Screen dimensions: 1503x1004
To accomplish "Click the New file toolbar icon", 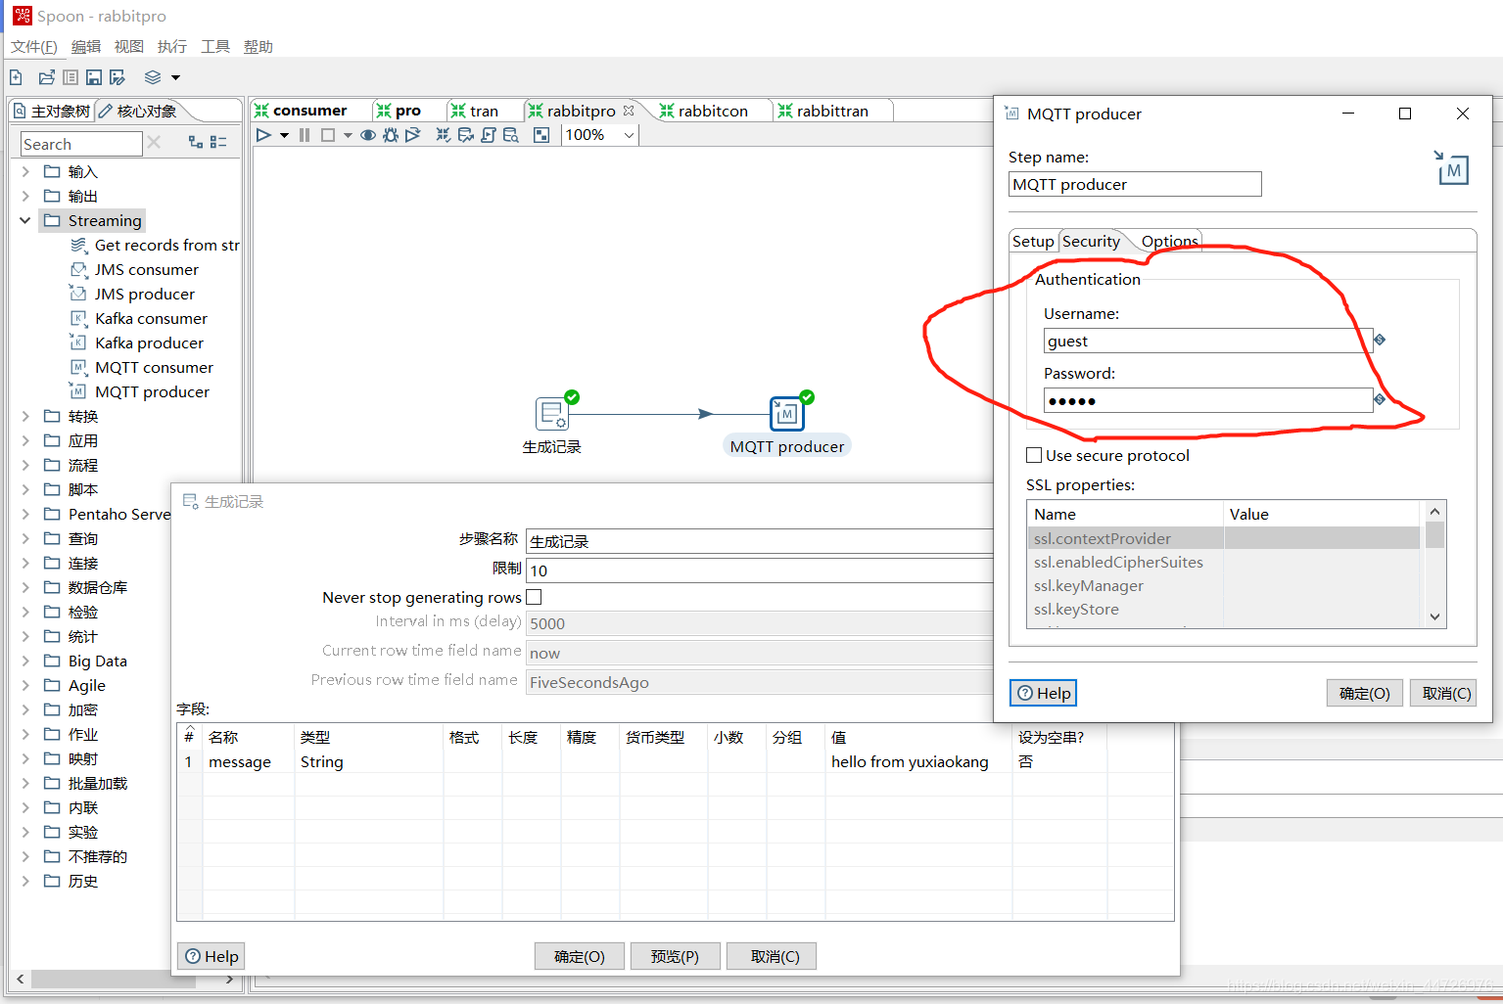I will pos(16,77).
